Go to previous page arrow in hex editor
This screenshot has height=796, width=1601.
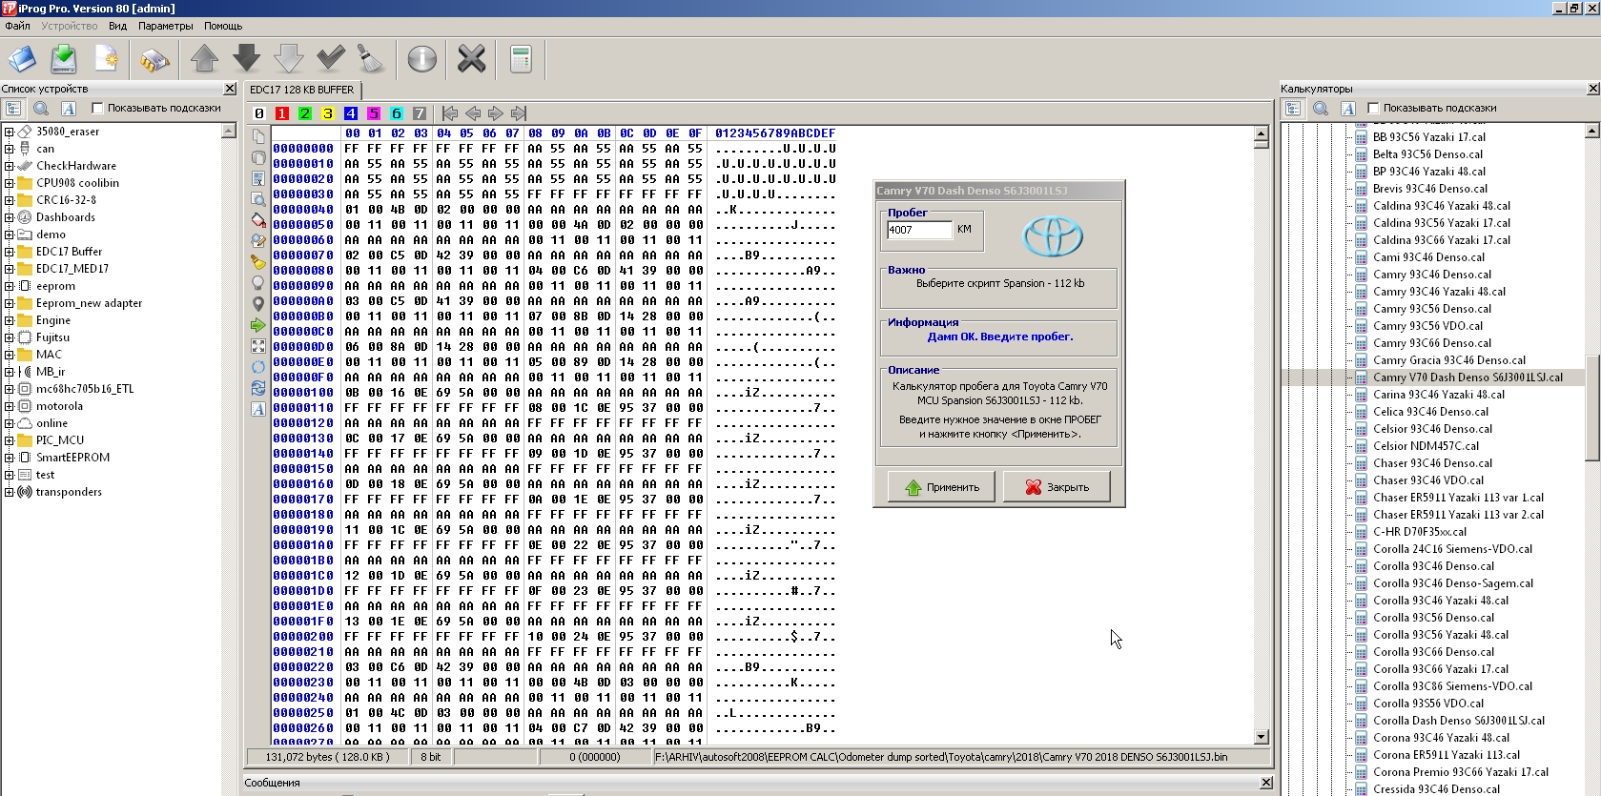click(x=473, y=113)
